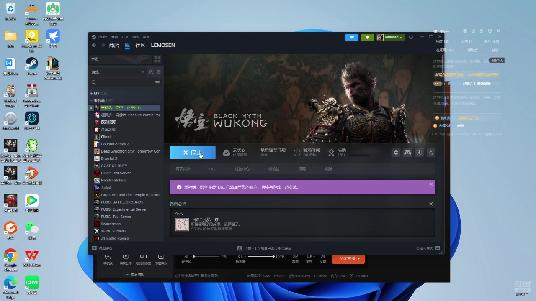
Task: Open WPS Office desktop icon
Action: tap(32, 258)
